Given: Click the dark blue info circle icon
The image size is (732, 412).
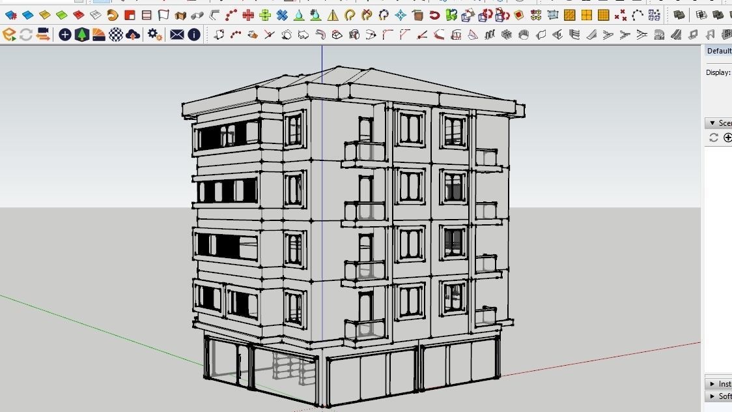Looking at the screenshot, I should (x=193, y=35).
